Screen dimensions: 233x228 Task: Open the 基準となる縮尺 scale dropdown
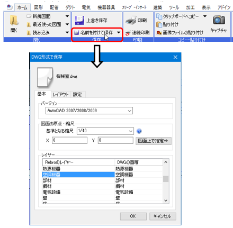point(105,131)
